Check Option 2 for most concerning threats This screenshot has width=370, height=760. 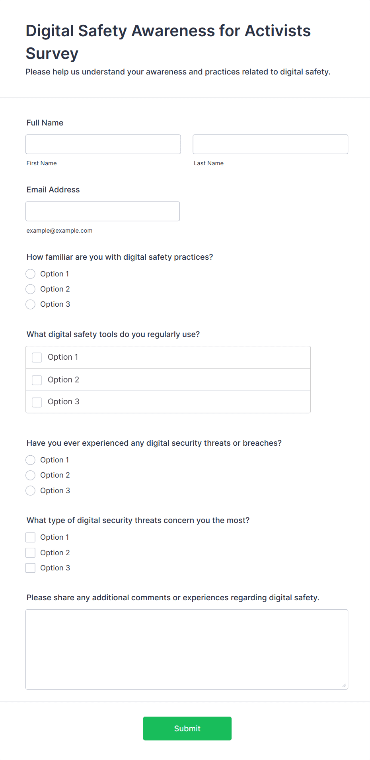tap(30, 552)
